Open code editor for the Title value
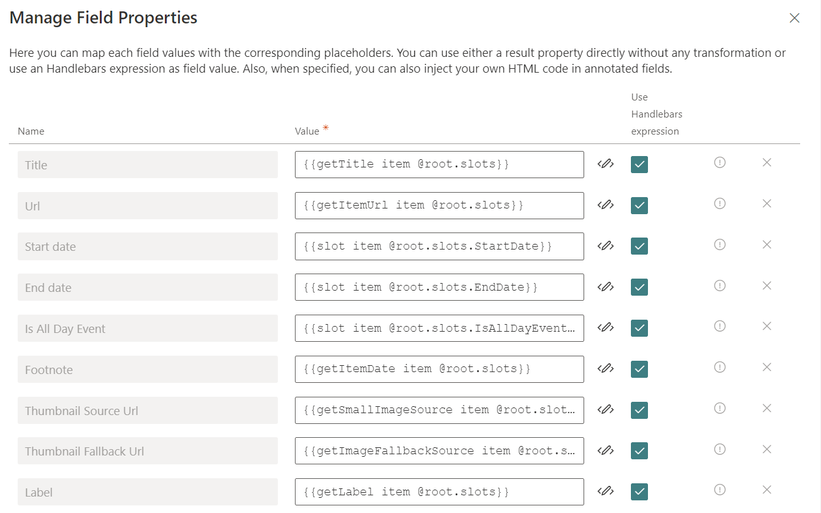Screen dimensions: 821x513 (606, 164)
